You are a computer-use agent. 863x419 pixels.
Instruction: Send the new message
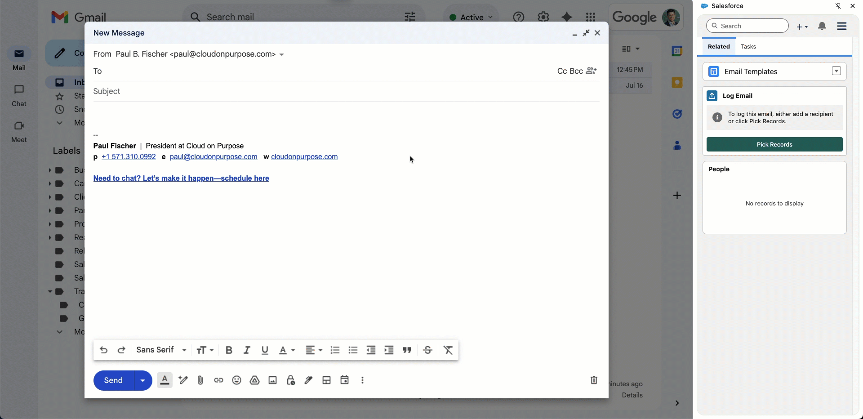point(113,380)
